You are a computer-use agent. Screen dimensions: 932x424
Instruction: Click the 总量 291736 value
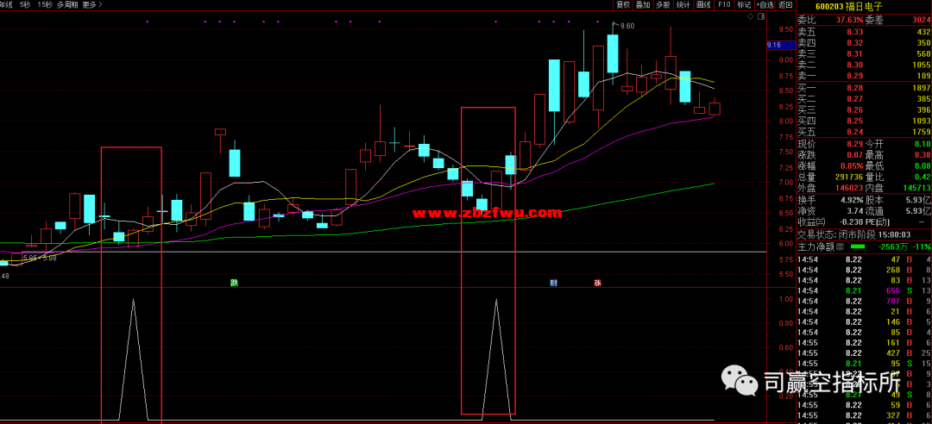click(x=849, y=177)
